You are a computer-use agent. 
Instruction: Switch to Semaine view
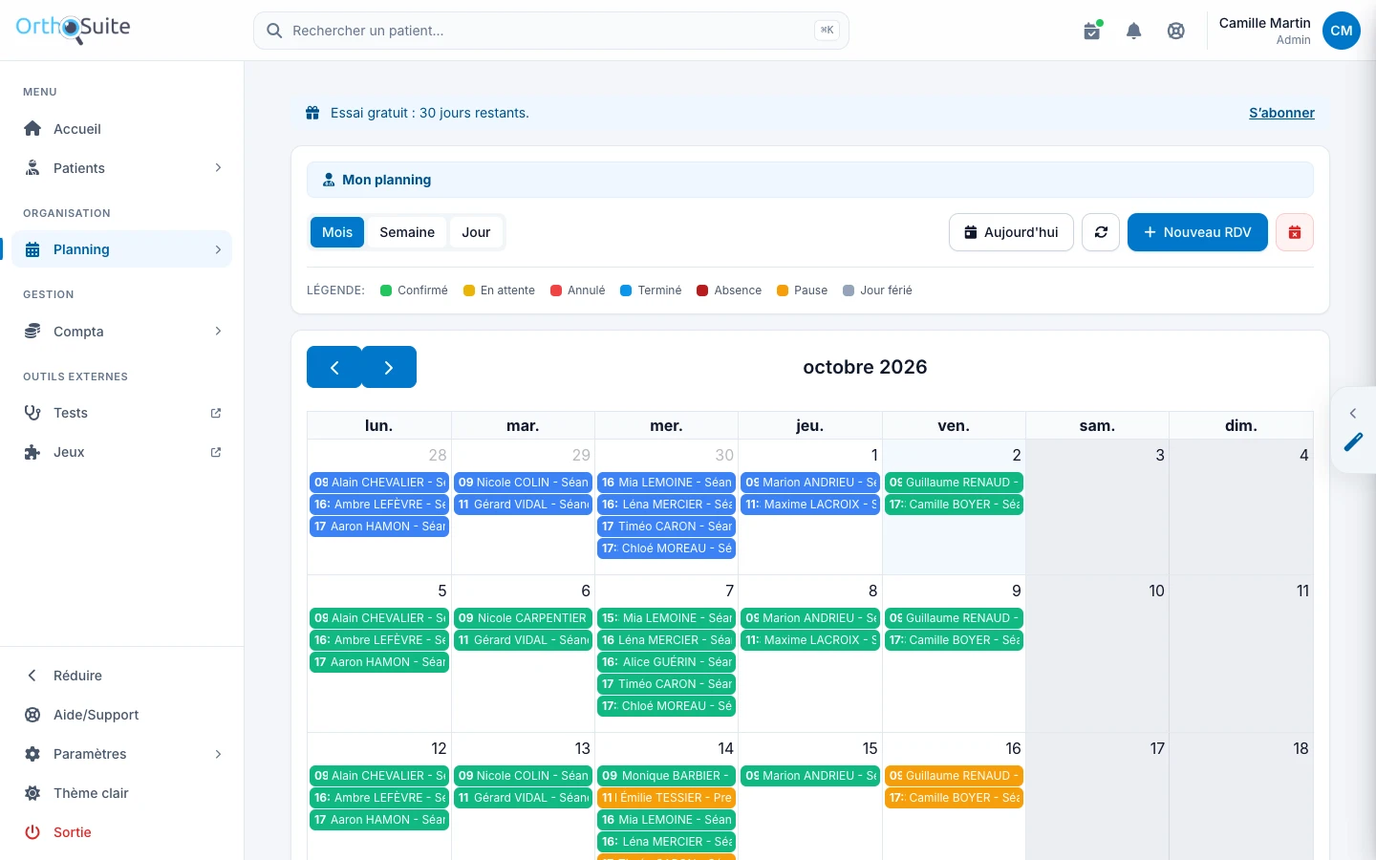pos(407,232)
